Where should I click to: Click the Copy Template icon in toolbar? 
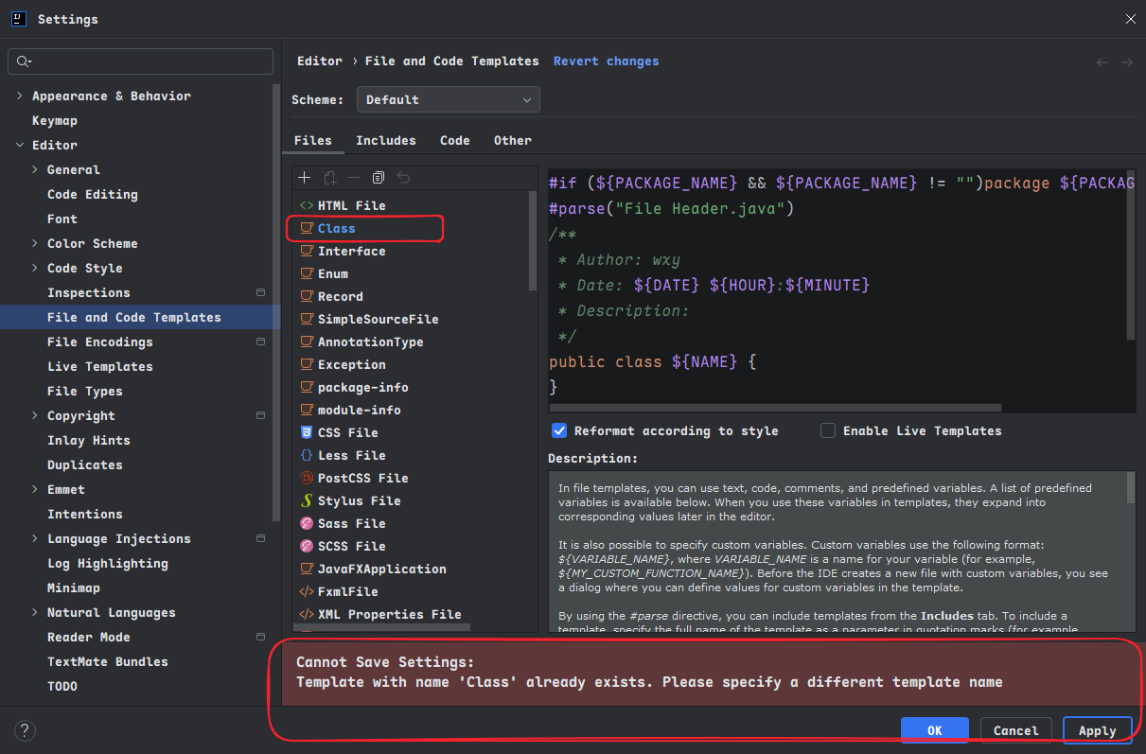point(378,178)
